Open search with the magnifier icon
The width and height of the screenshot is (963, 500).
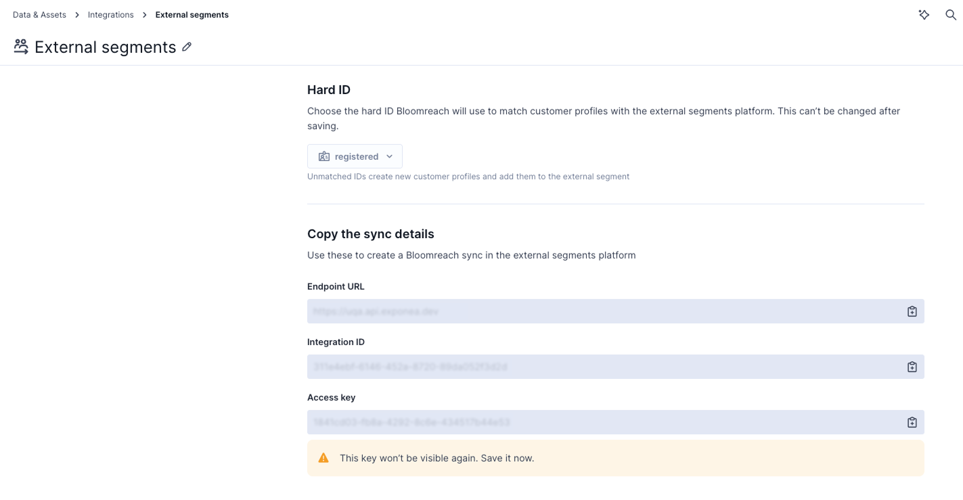click(951, 15)
